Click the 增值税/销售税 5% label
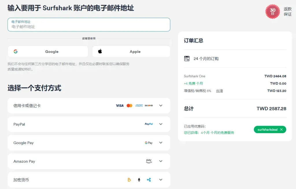This screenshot has width=296, height=189. coord(197,91)
